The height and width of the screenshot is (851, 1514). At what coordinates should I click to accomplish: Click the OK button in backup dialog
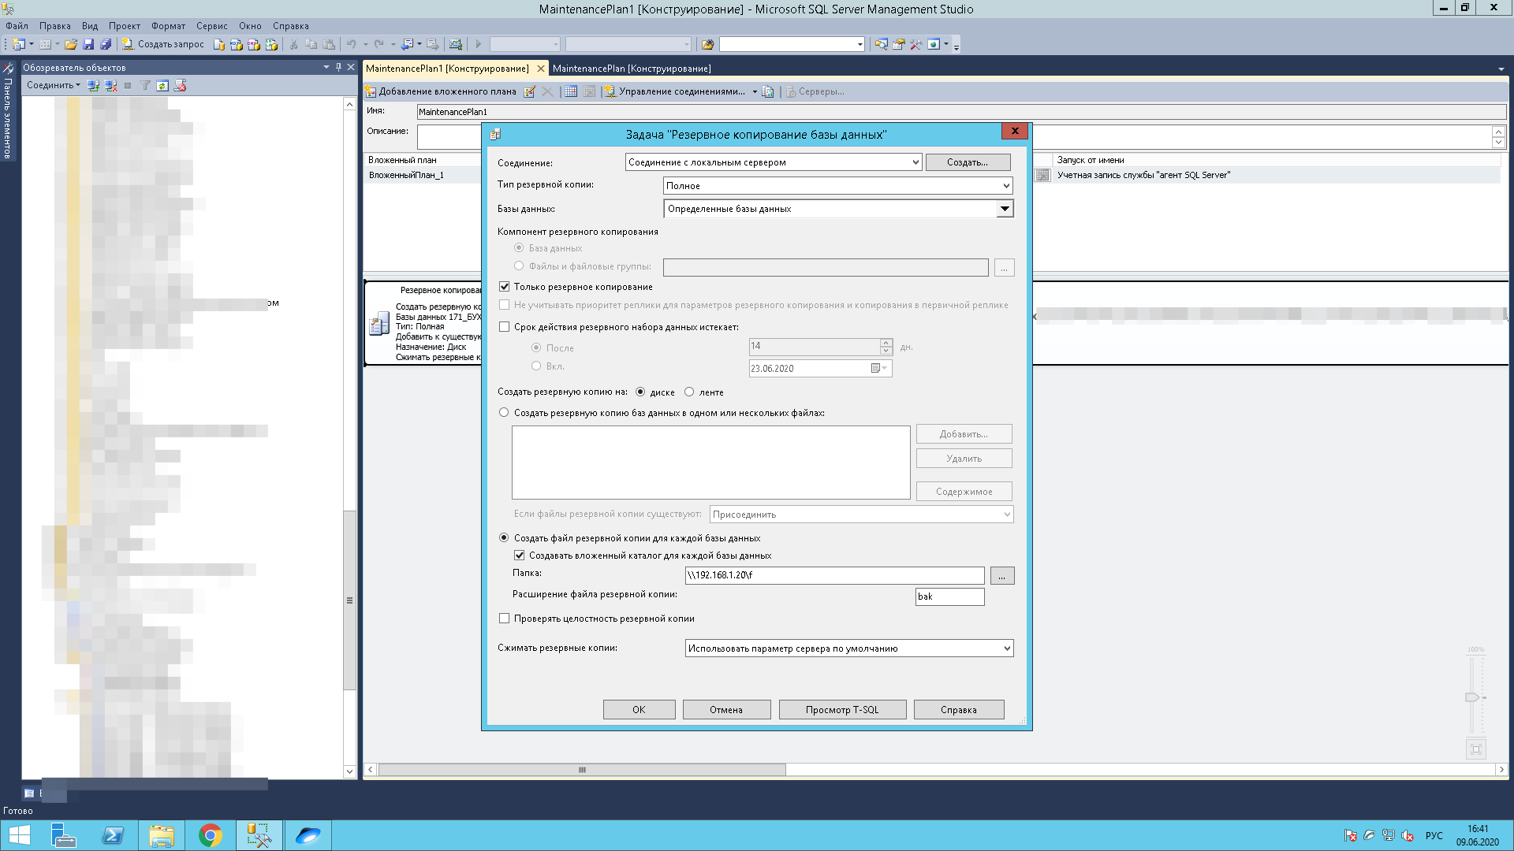click(640, 710)
